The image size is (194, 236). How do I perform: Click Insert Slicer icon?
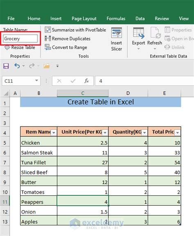pyautogui.click(x=116, y=33)
